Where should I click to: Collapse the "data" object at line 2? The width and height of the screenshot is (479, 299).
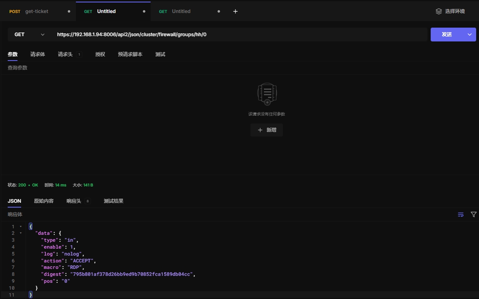point(21,233)
